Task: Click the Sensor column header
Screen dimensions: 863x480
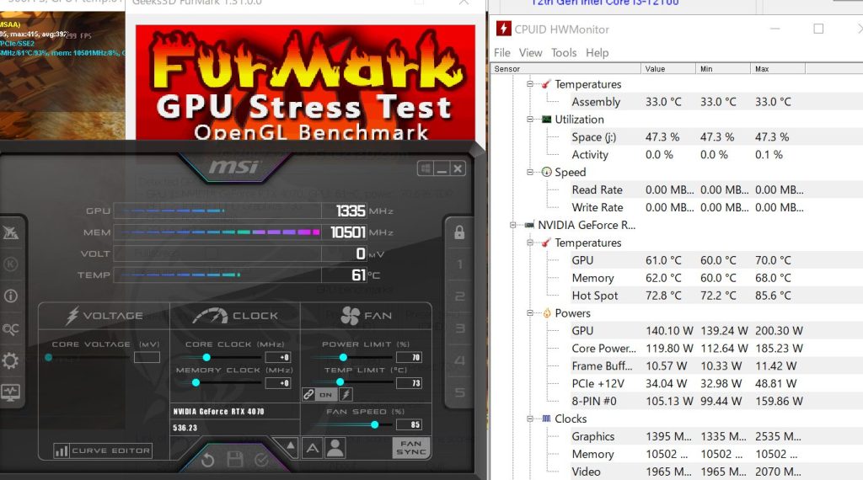Action: 566,69
